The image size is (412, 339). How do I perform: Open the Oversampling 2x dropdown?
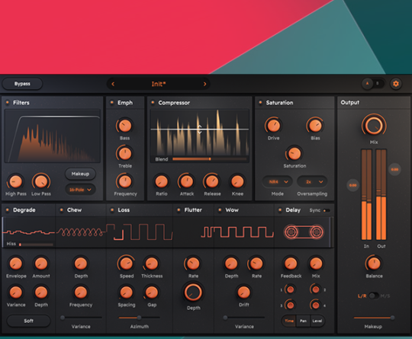(312, 181)
